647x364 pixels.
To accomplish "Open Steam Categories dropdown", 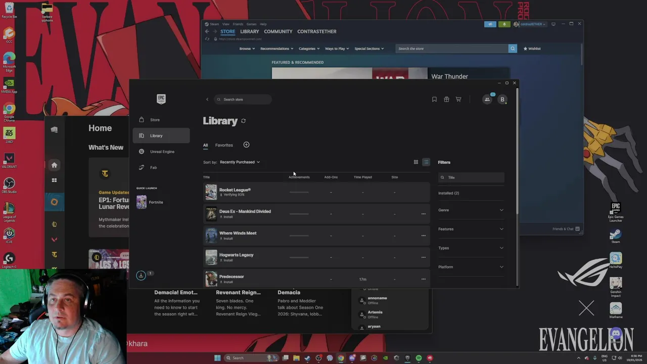I will [309, 49].
